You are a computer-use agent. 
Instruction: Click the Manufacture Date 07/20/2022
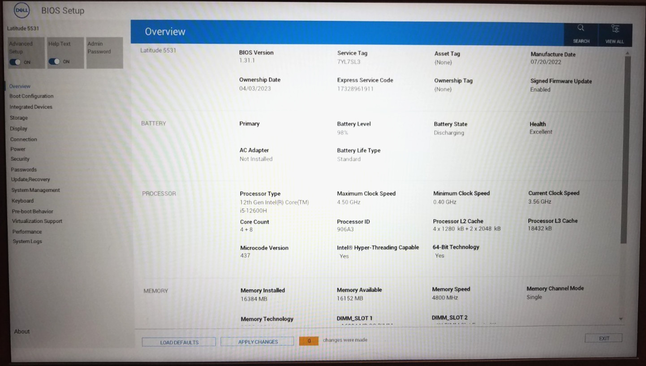[546, 62]
